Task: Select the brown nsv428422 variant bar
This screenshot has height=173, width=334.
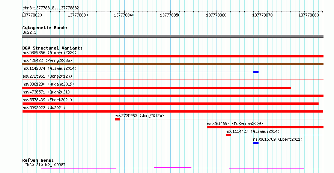Action: click(x=173, y=64)
